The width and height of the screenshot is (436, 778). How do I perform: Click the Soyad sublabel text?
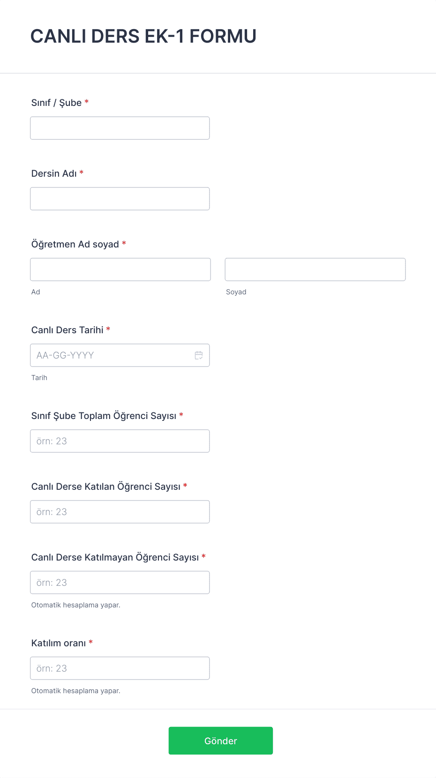tap(236, 292)
